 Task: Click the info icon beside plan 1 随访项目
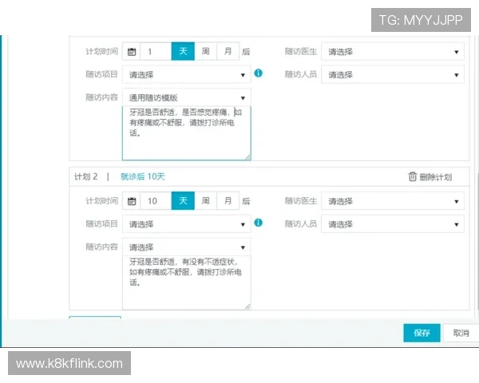pos(258,73)
